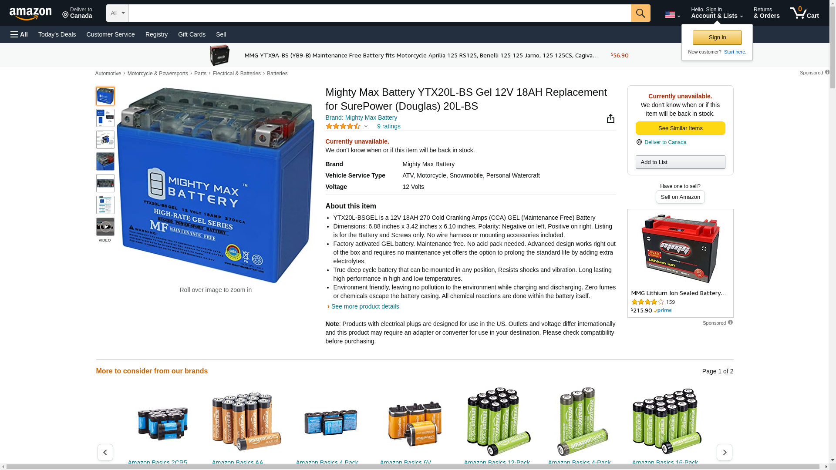The width and height of the screenshot is (836, 470).
Task: Expand the country flag language selector
Action: (x=672, y=15)
